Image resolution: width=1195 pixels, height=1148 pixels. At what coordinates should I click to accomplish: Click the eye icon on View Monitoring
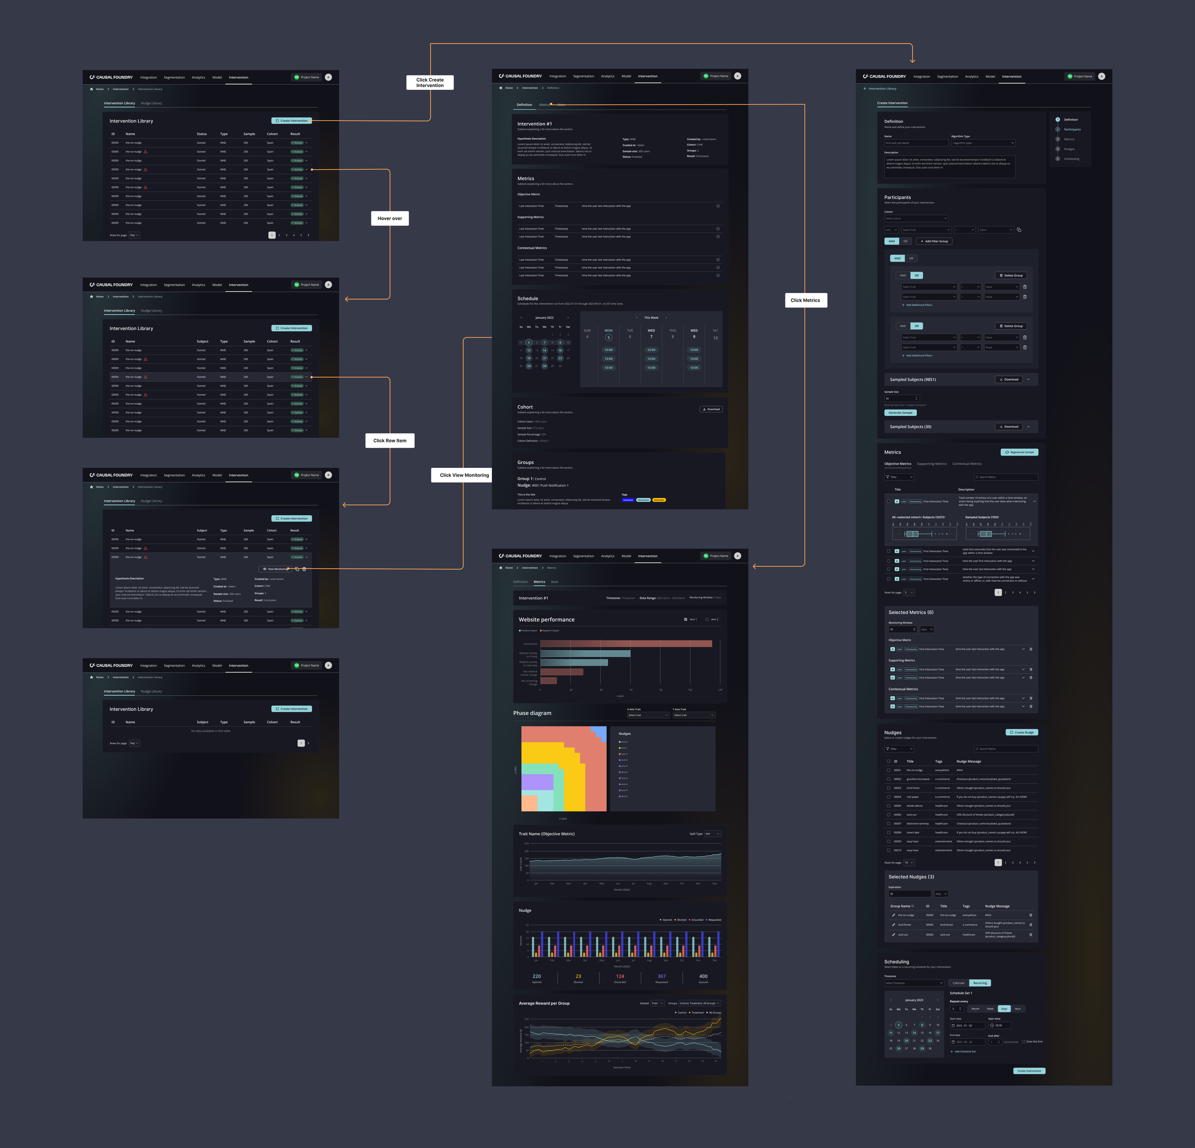tap(265, 569)
